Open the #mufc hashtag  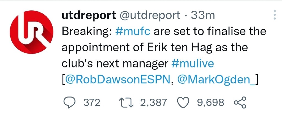pos(133,32)
